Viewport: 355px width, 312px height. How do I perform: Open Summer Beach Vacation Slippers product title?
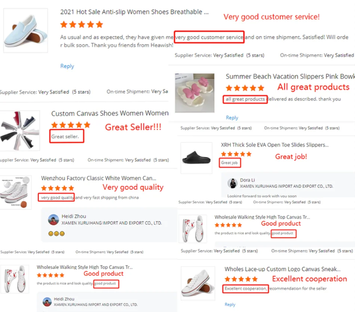click(x=290, y=77)
